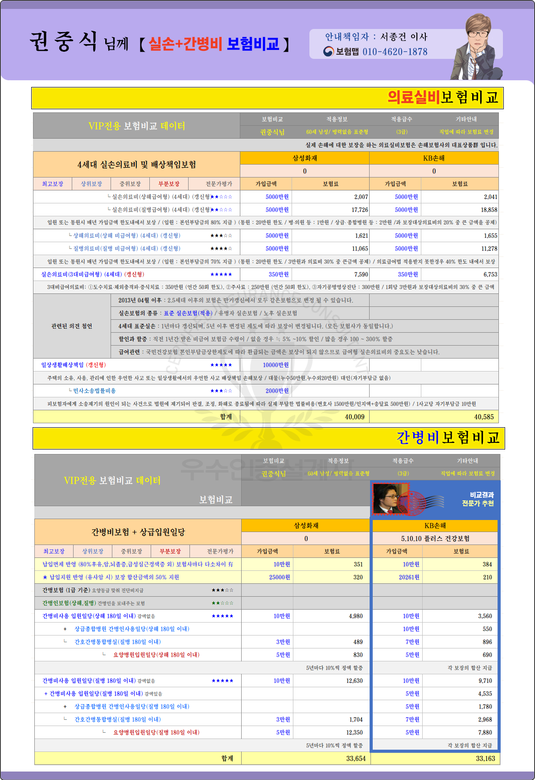Click the premium value 11,278
Image resolution: width=535 pixels, height=780 pixels.
coord(489,248)
